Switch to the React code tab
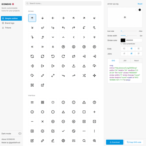 pyautogui.click(x=137, y=61)
